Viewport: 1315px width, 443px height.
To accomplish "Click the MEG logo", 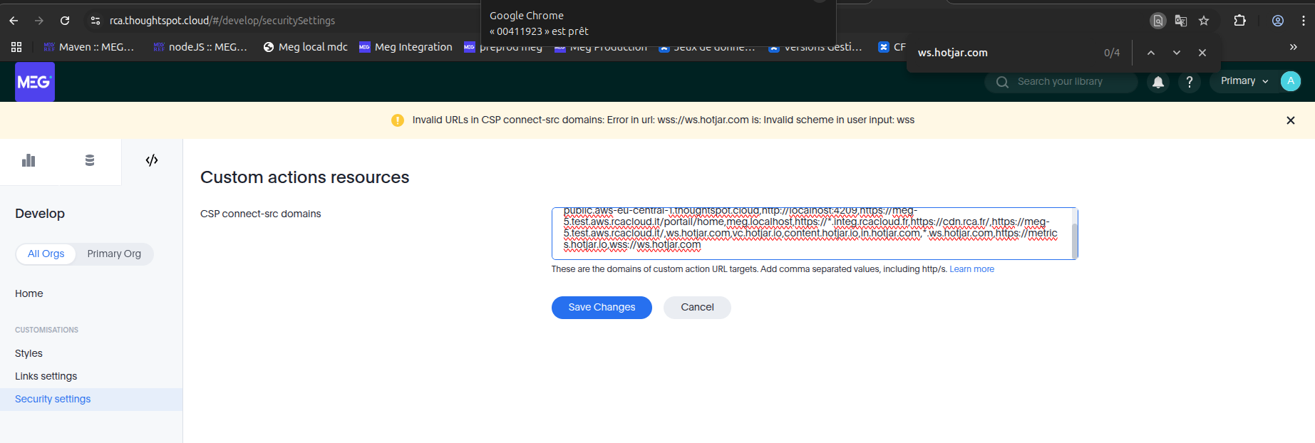I will pyautogui.click(x=35, y=82).
